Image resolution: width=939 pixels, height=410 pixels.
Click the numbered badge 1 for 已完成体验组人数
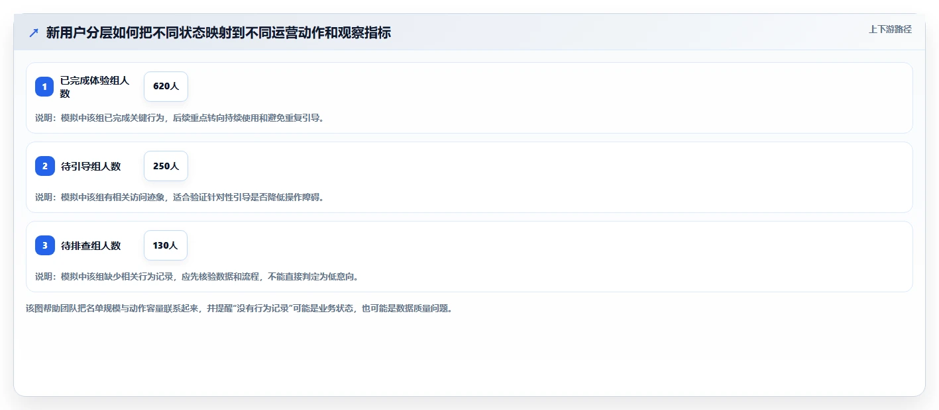pos(44,87)
